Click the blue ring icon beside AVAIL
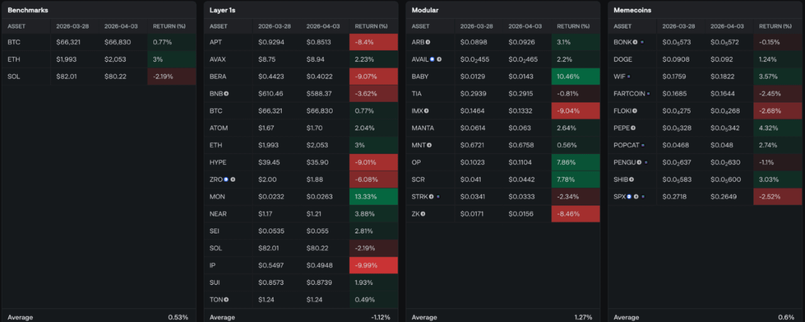Screen dimensions: 805x322 (432, 59)
